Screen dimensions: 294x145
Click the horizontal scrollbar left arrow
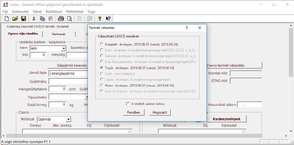click(x=3, y=135)
